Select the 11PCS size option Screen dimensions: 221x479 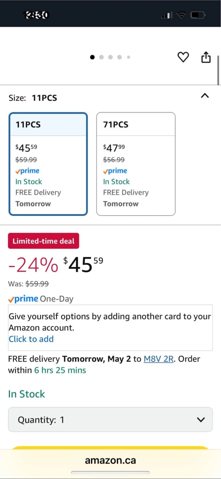pos(48,164)
